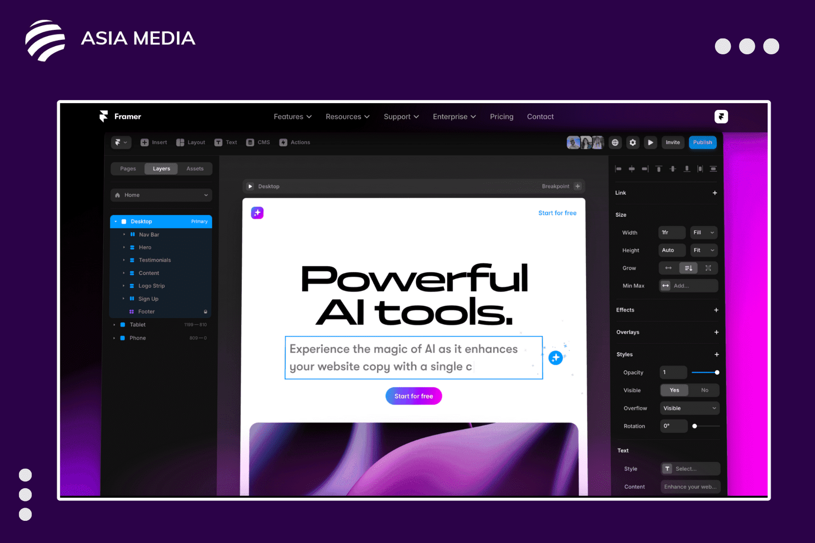
Task: Click Start for free link in canvas header
Action: (557, 213)
